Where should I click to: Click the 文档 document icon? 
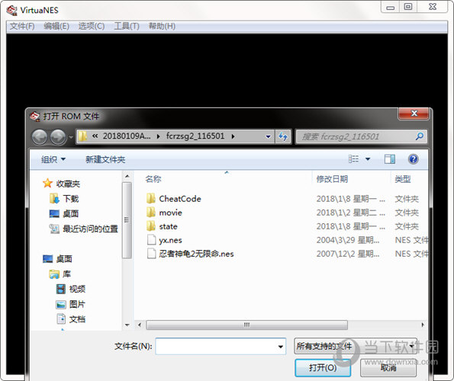coord(61,319)
